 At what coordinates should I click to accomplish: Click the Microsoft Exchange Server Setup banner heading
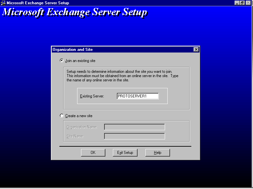coord(74,12)
